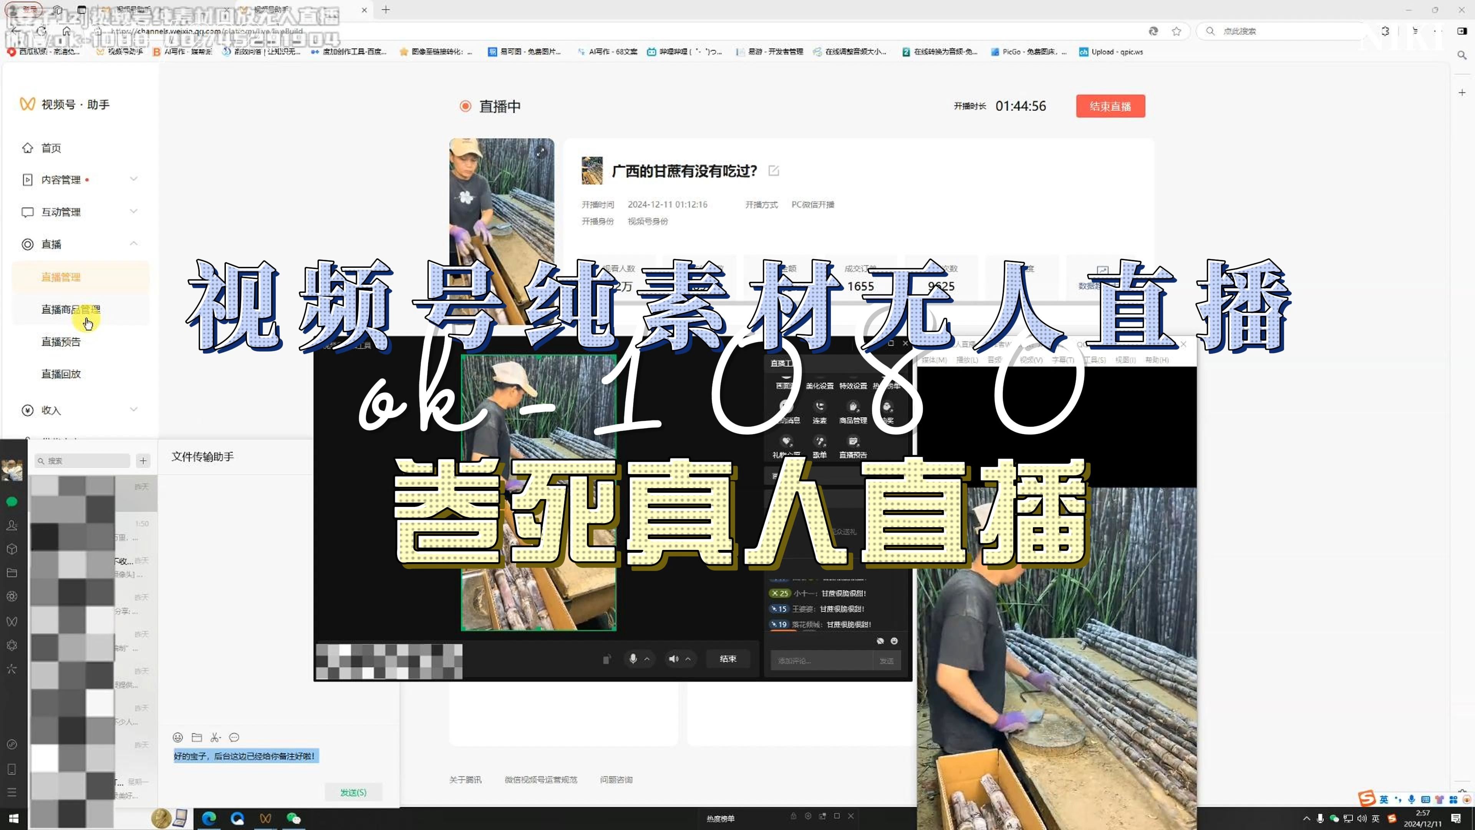Open 特效设置 in the live streaming toolbar

tap(853, 386)
